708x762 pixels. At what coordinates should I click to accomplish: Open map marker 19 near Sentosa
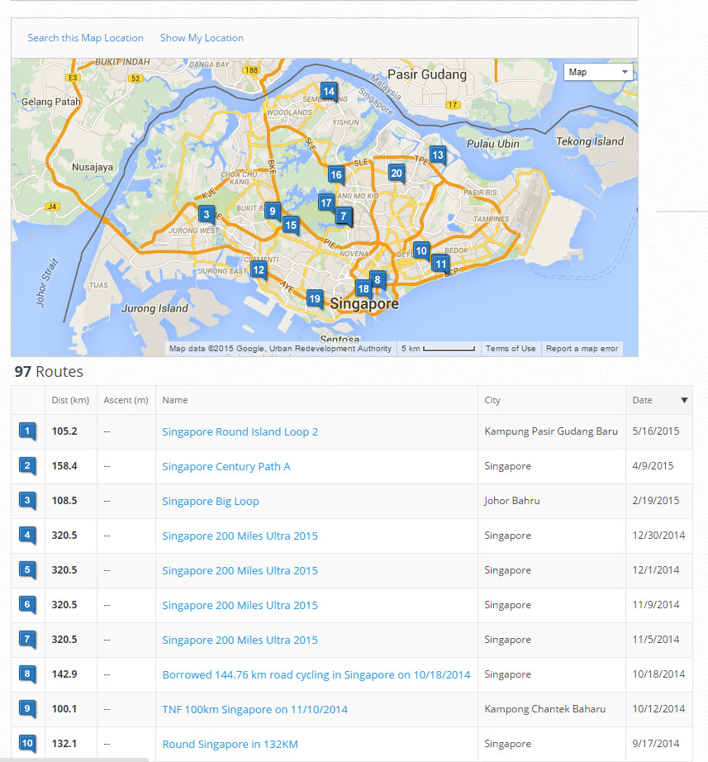(315, 298)
